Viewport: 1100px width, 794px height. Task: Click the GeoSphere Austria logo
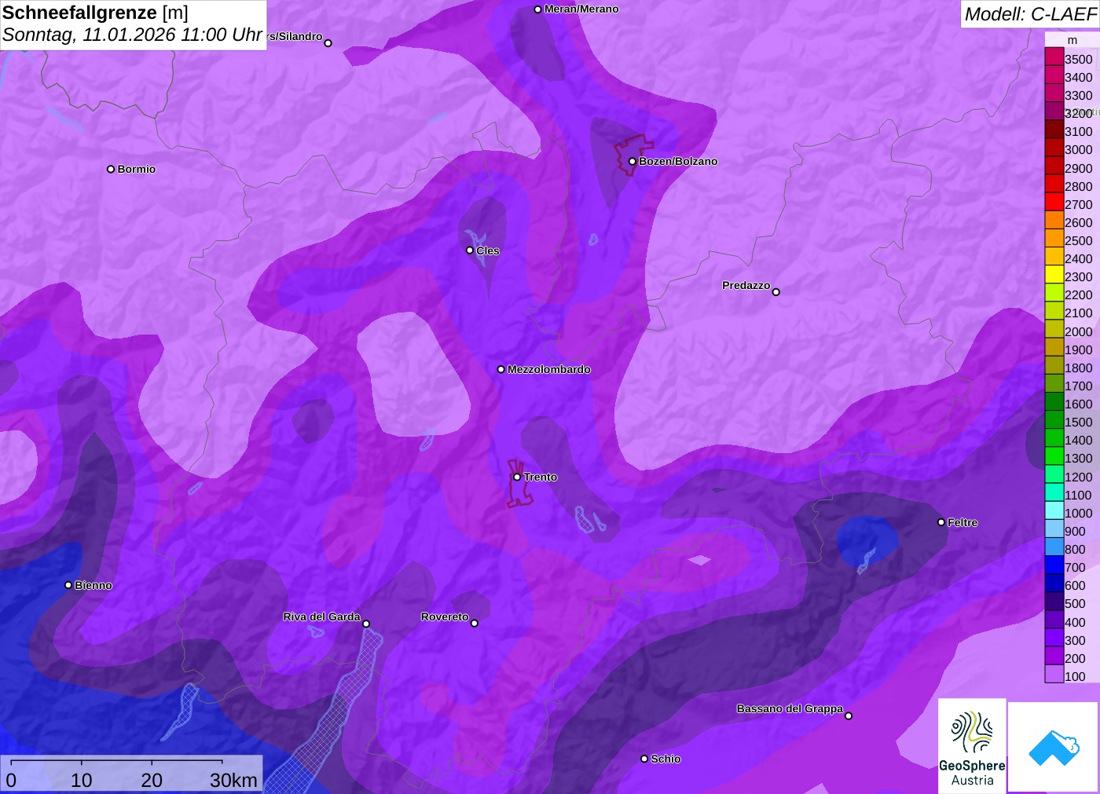tap(972, 745)
